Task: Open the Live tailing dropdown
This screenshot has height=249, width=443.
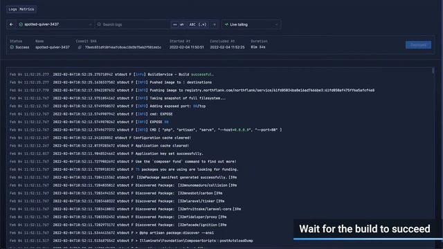Action: (x=251, y=25)
